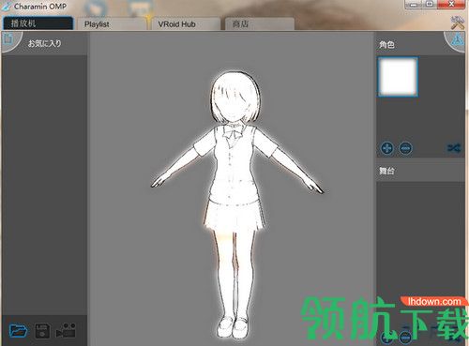This screenshot has width=469, height=346.
Task: Shuffle characters with the crossed-arrows icon
Action: point(454,147)
